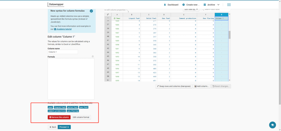The image size is (281, 131).
Task: Select column E header
Action: pos(184,15)
